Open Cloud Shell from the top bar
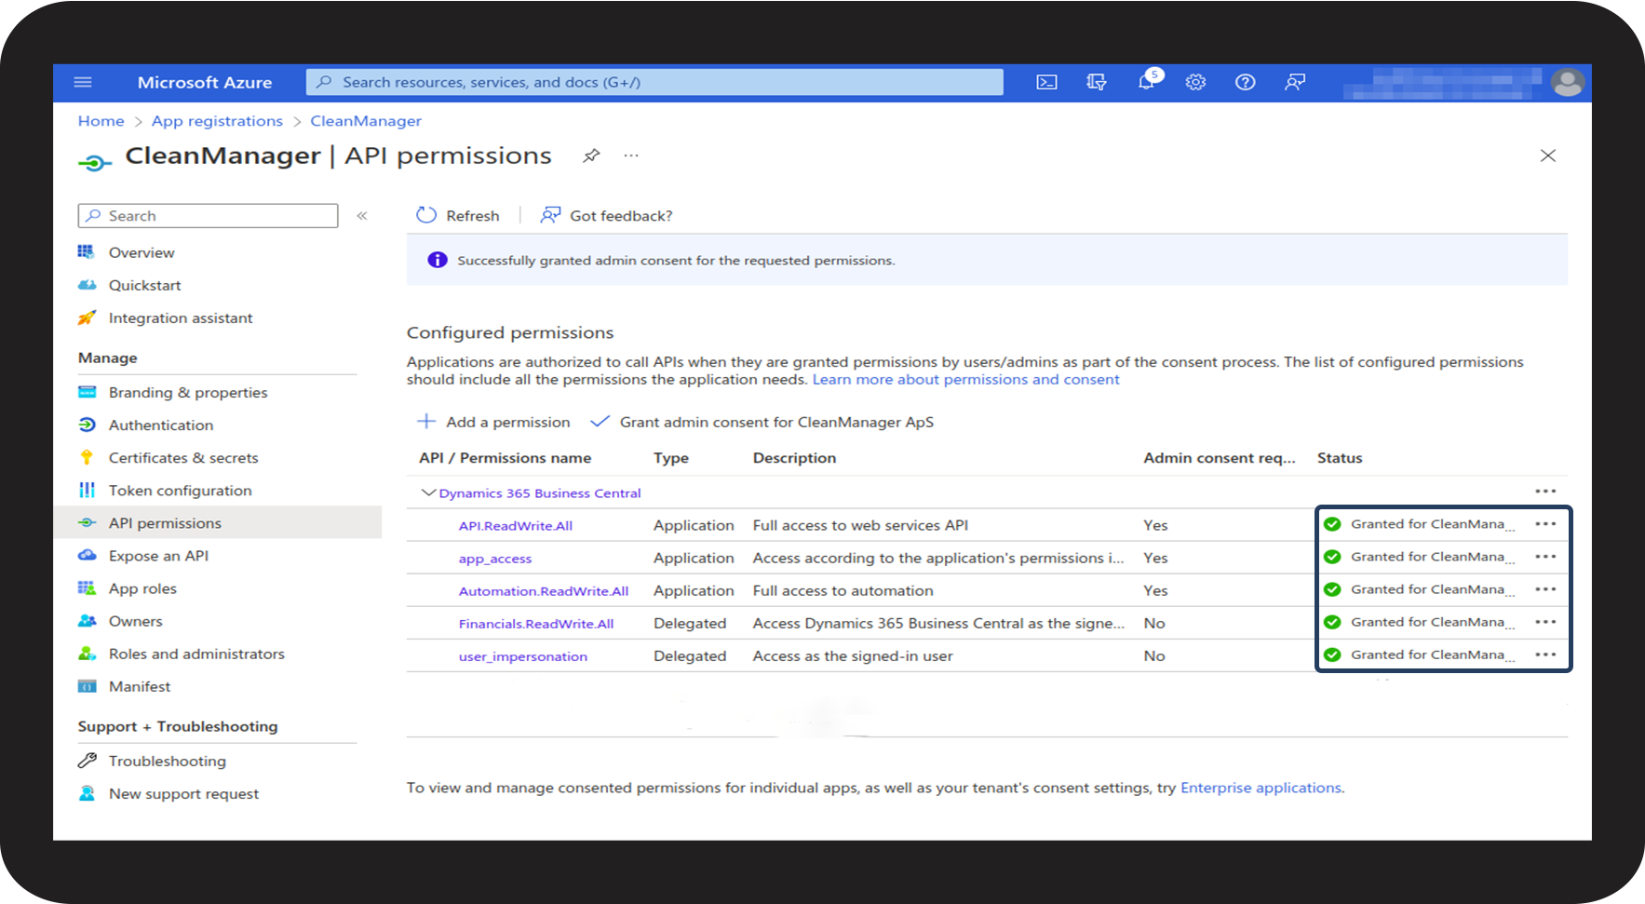 tap(1046, 82)
